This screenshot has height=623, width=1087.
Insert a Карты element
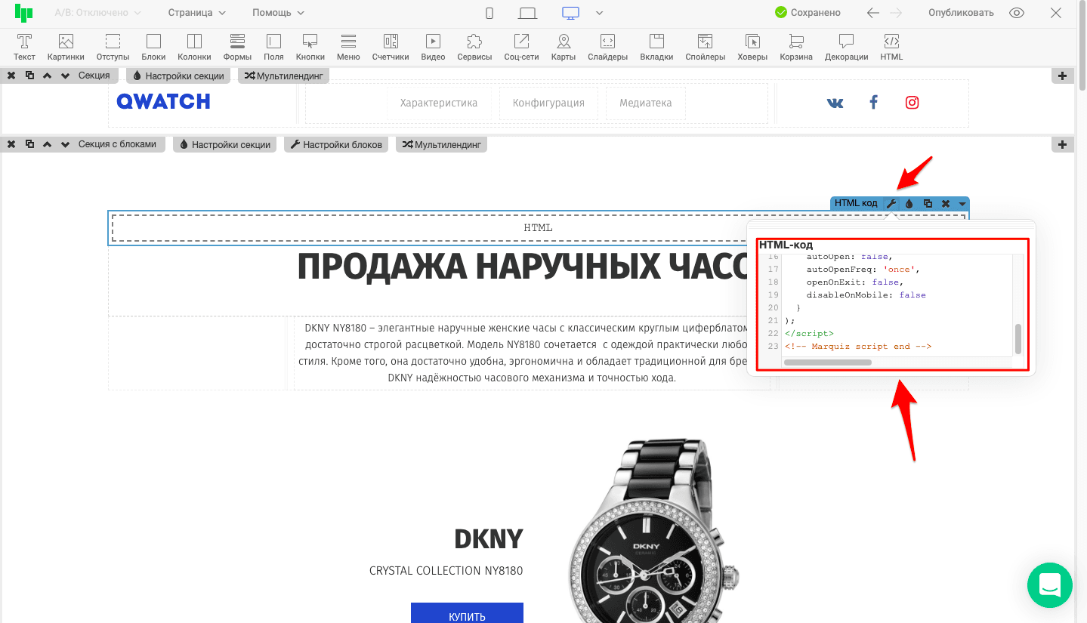click(x=564, y=47)
